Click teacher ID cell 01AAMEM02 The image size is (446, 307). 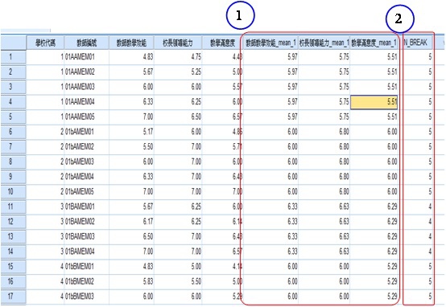[87, 72]
